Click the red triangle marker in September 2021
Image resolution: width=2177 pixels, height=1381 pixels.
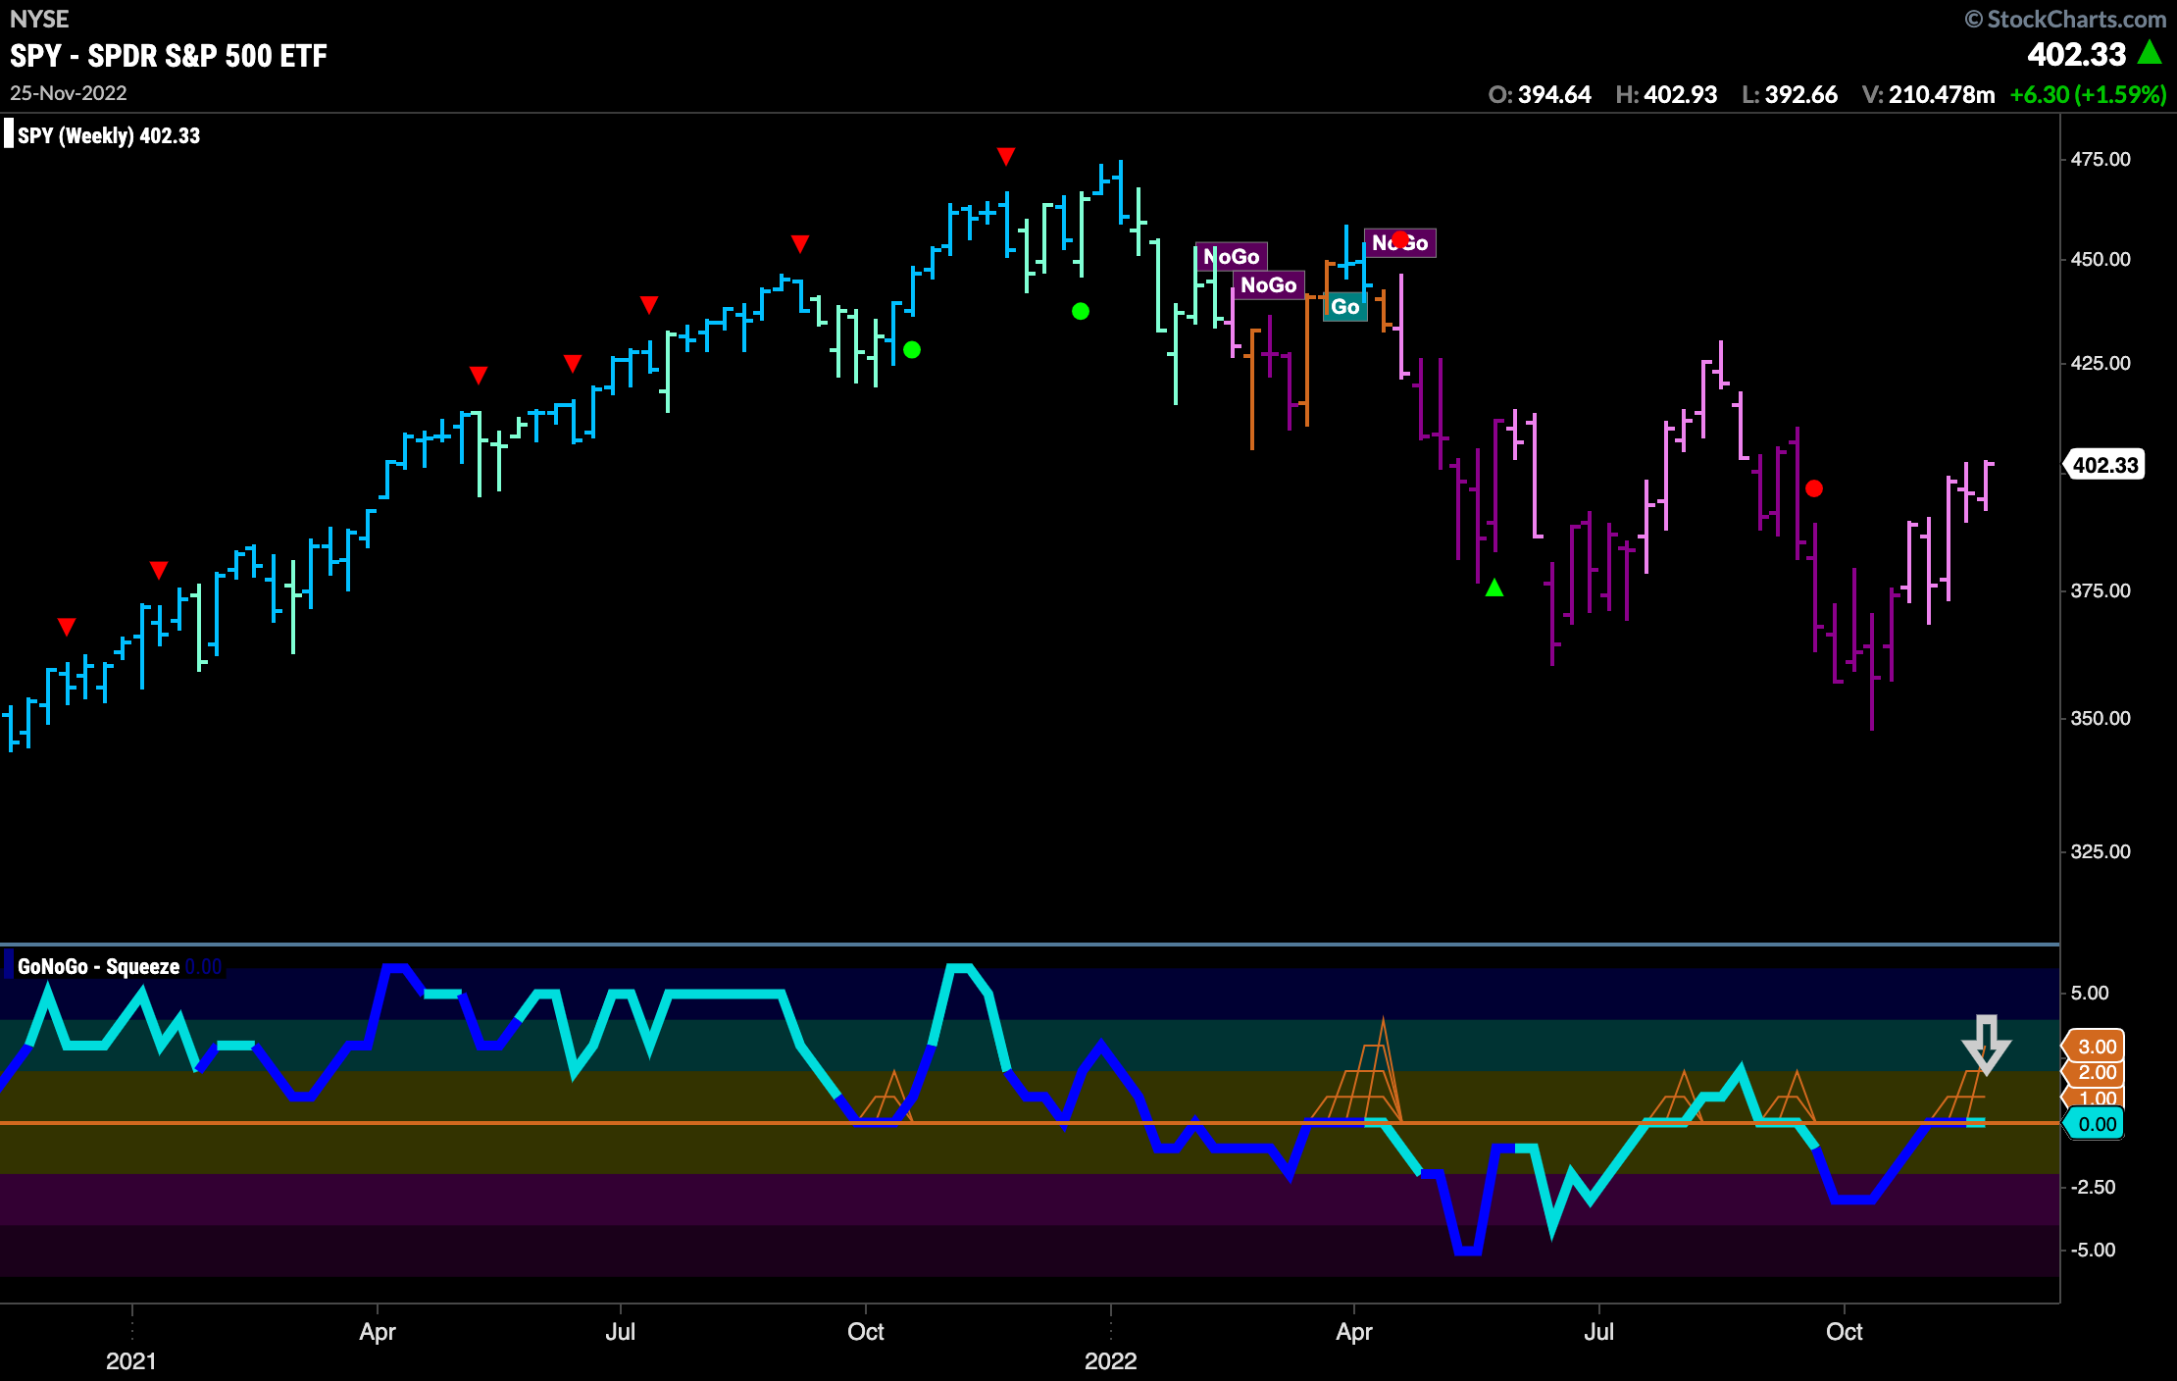(x=800, y=243)
